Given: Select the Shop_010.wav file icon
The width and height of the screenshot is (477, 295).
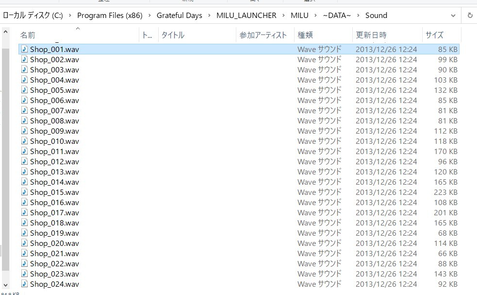Looking at the screenshot, I should click(24, 141).
